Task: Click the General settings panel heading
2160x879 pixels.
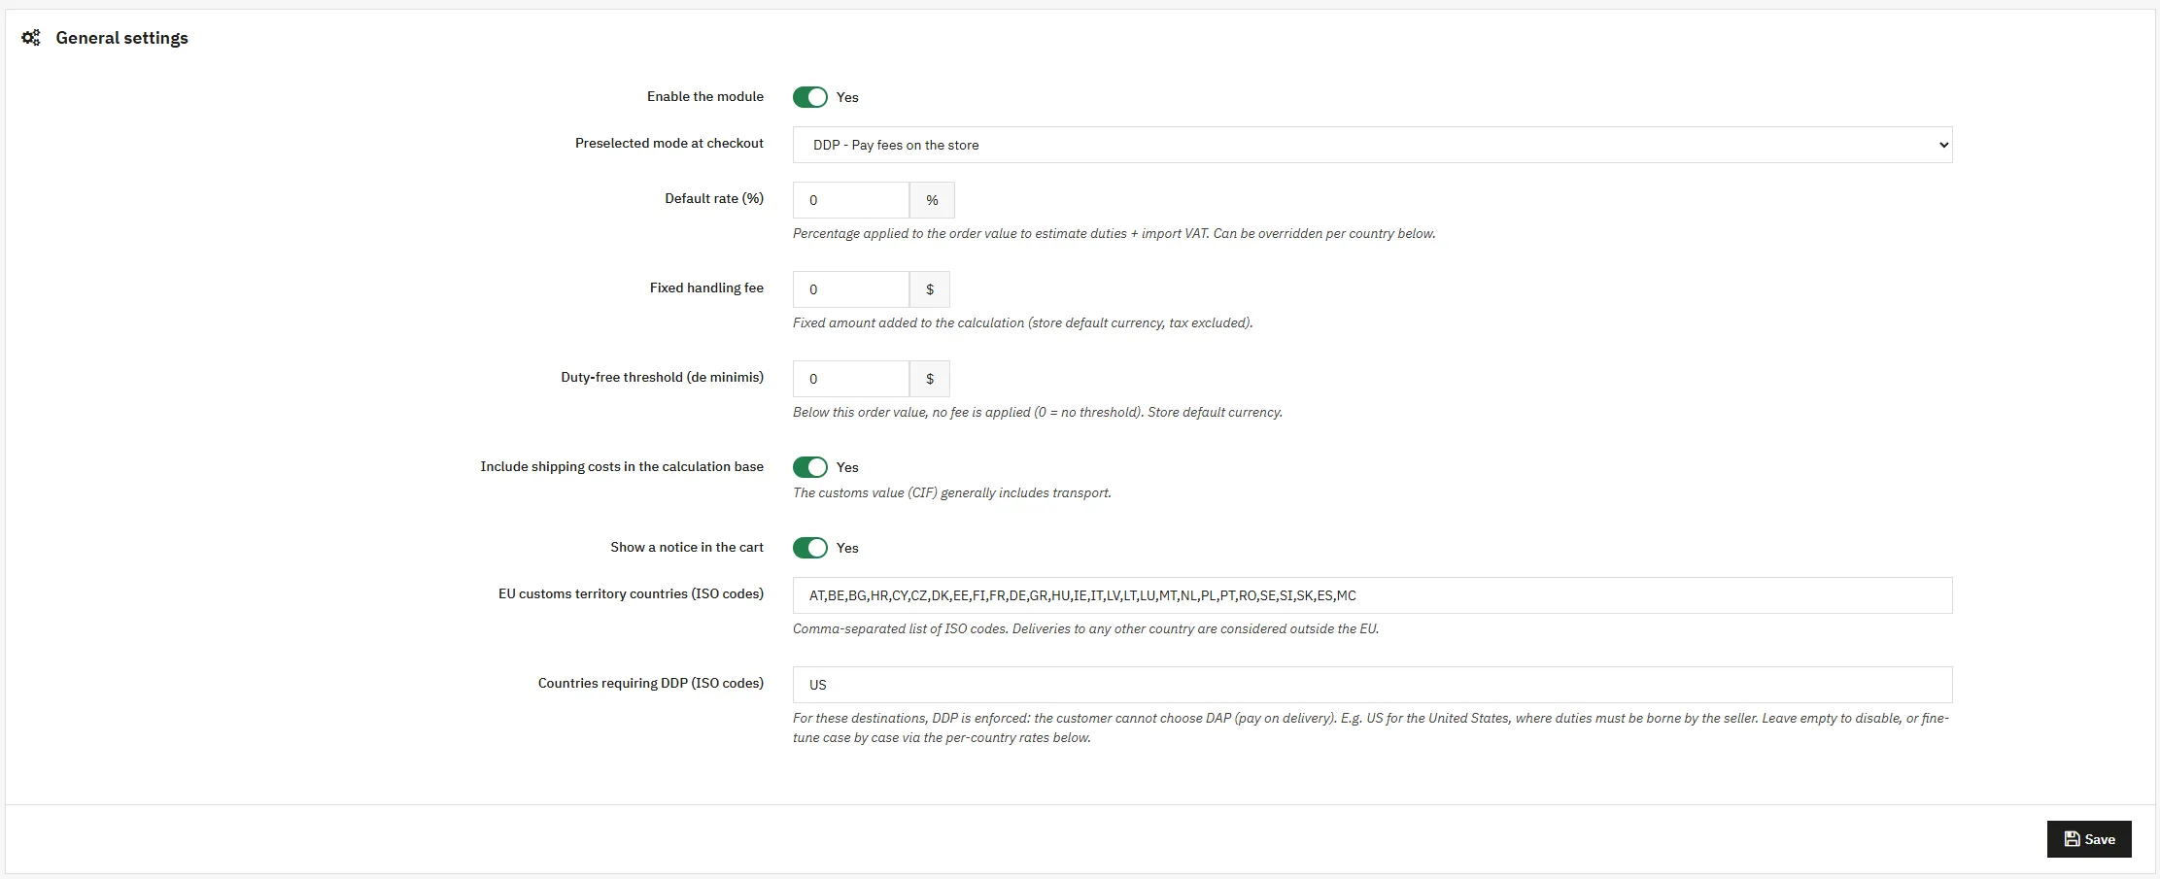Action: point(121,38)
